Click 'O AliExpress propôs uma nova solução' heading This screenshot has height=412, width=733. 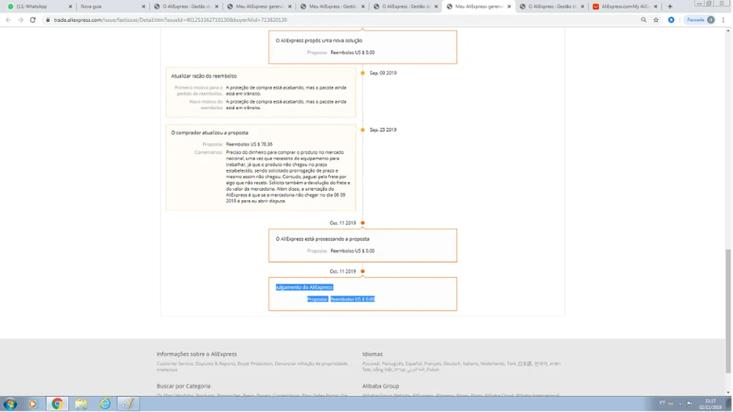[319, 40]
